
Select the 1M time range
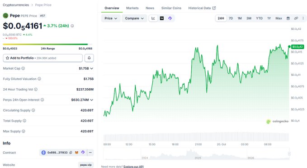240,18
